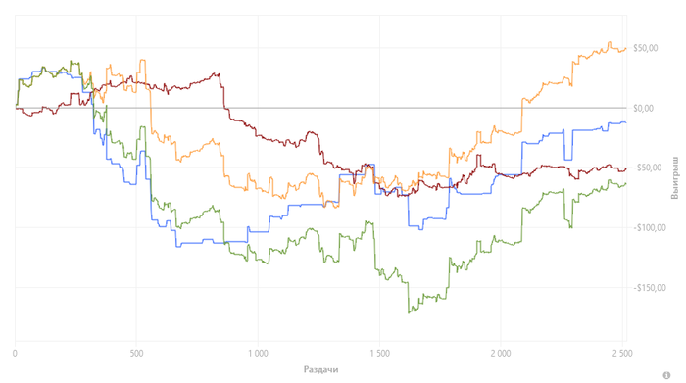Click the -$100,00 y-axis label
Image resolution: width=686 pixels, height=383 pixels.
649,228
